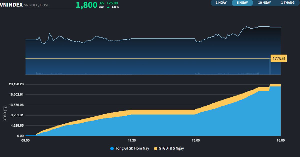Click the 1775.65 price tag label
This screenshot has height=157, width=300.
[x=278, y=58]
